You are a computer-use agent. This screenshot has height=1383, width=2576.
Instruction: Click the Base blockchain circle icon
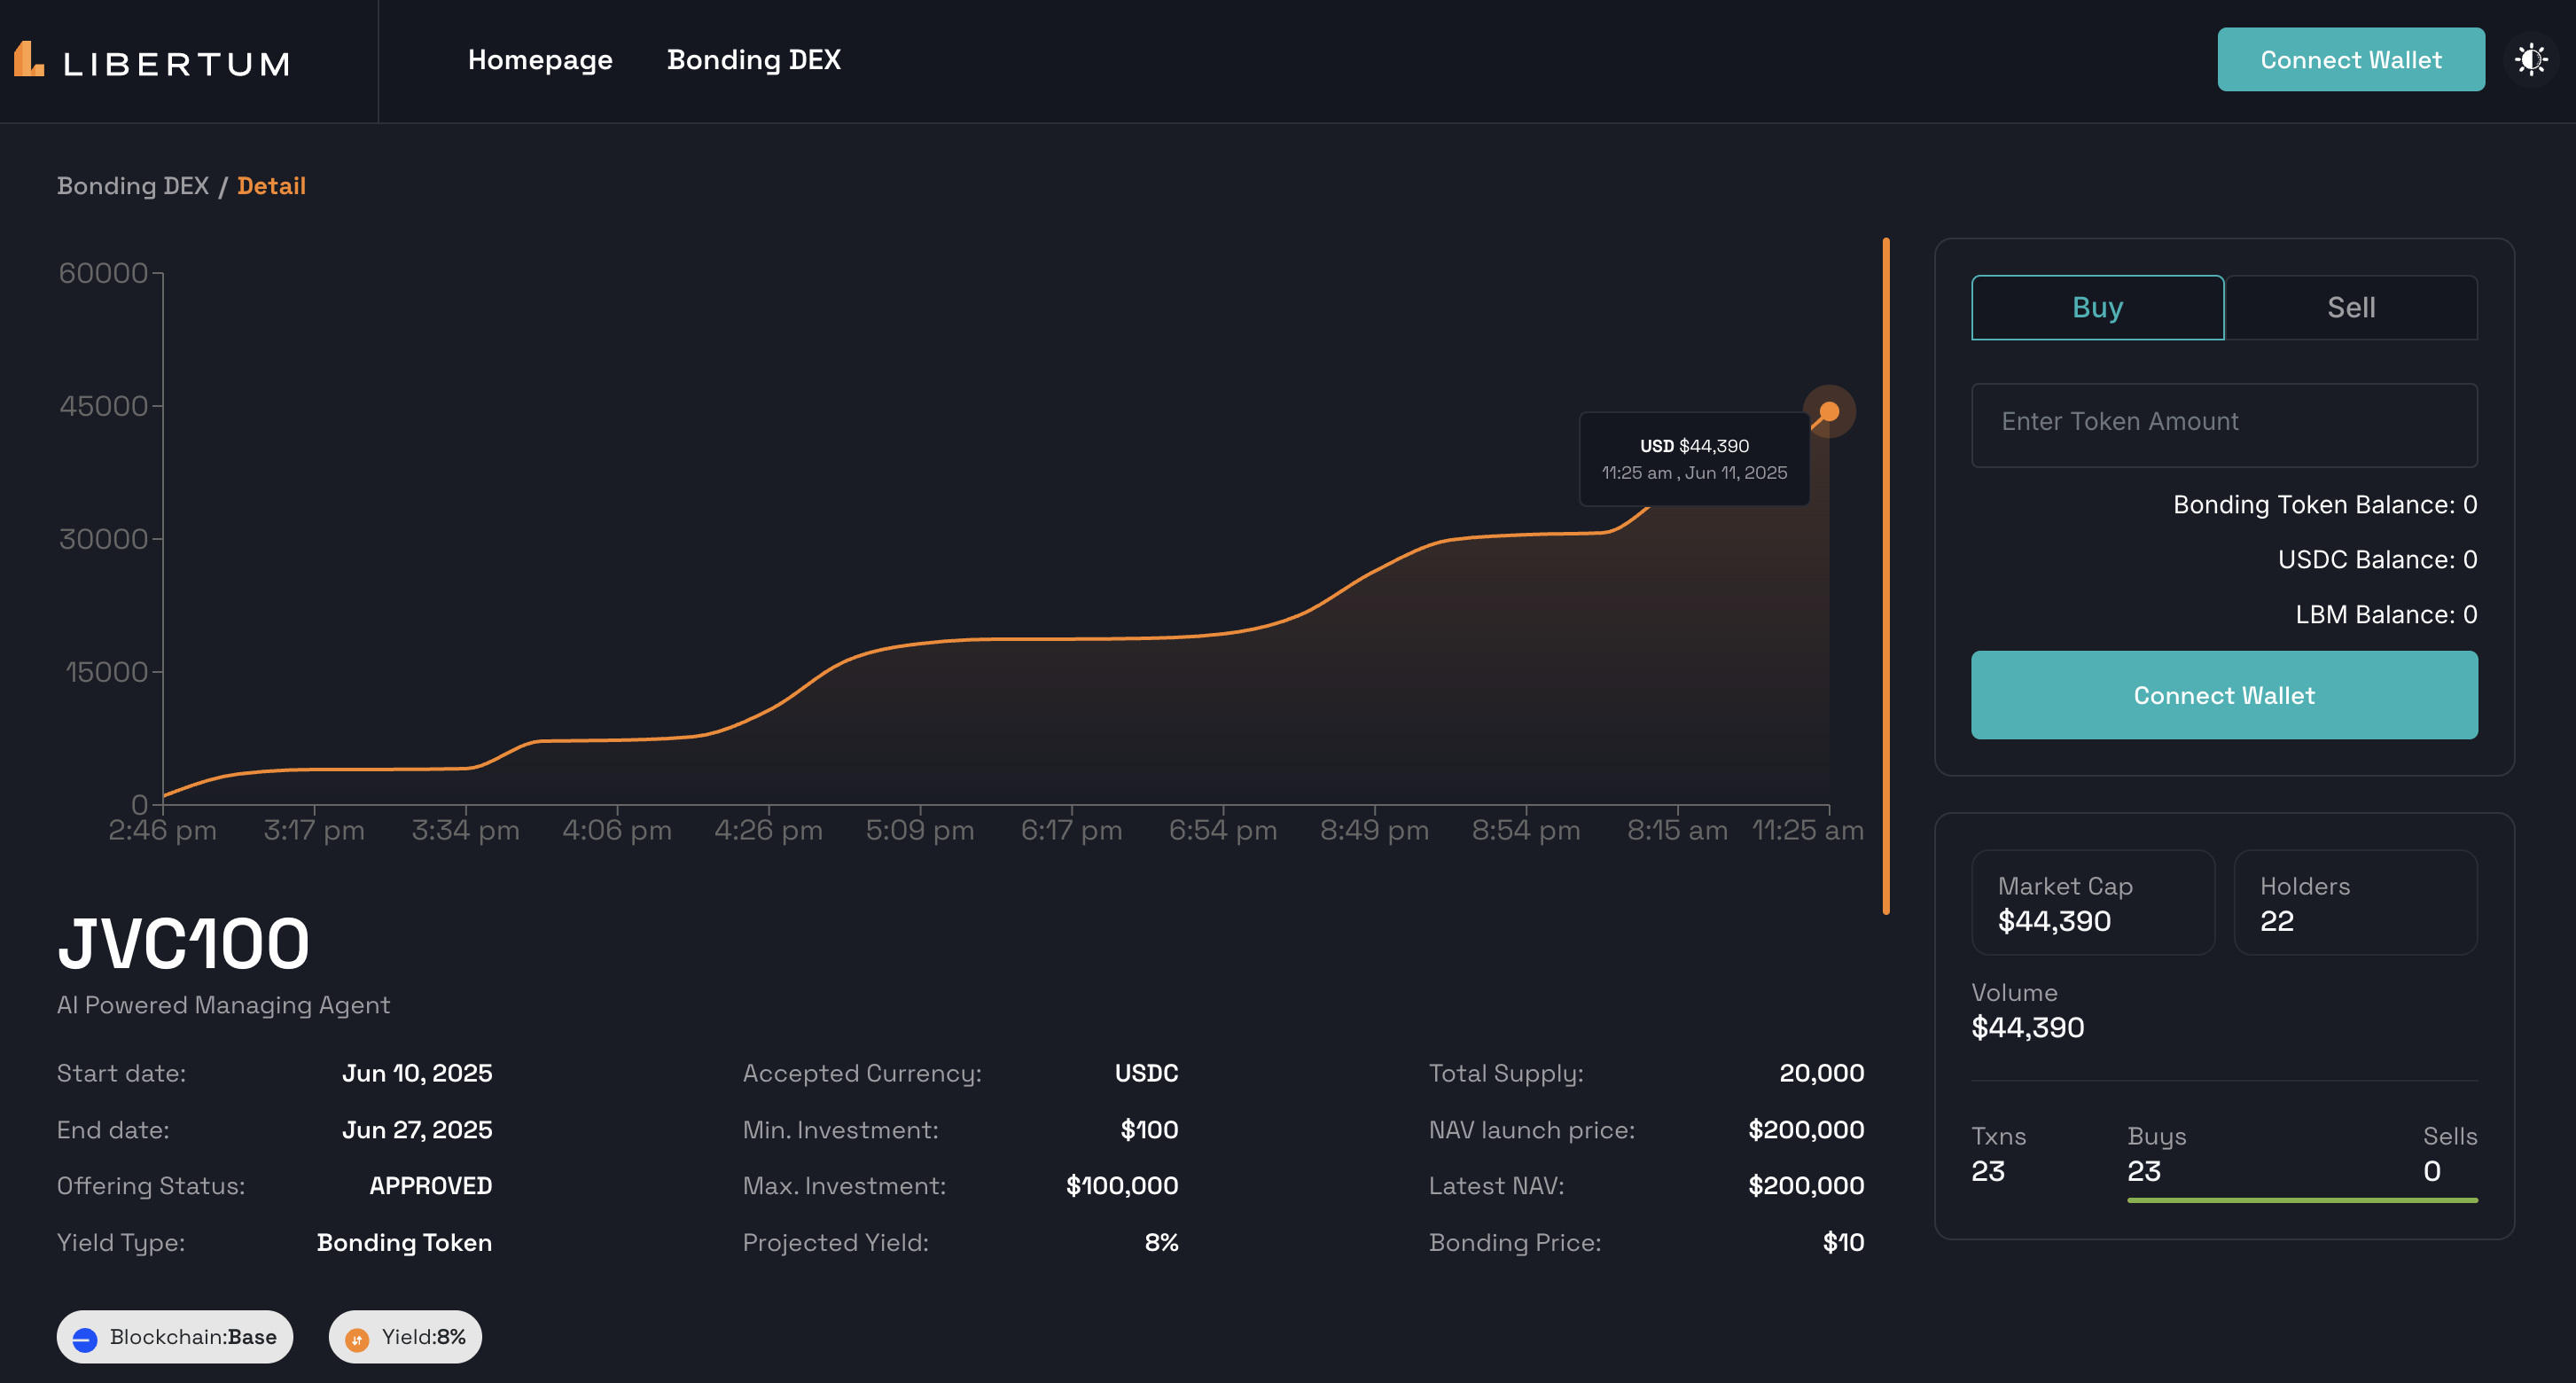click(84, 1337)
